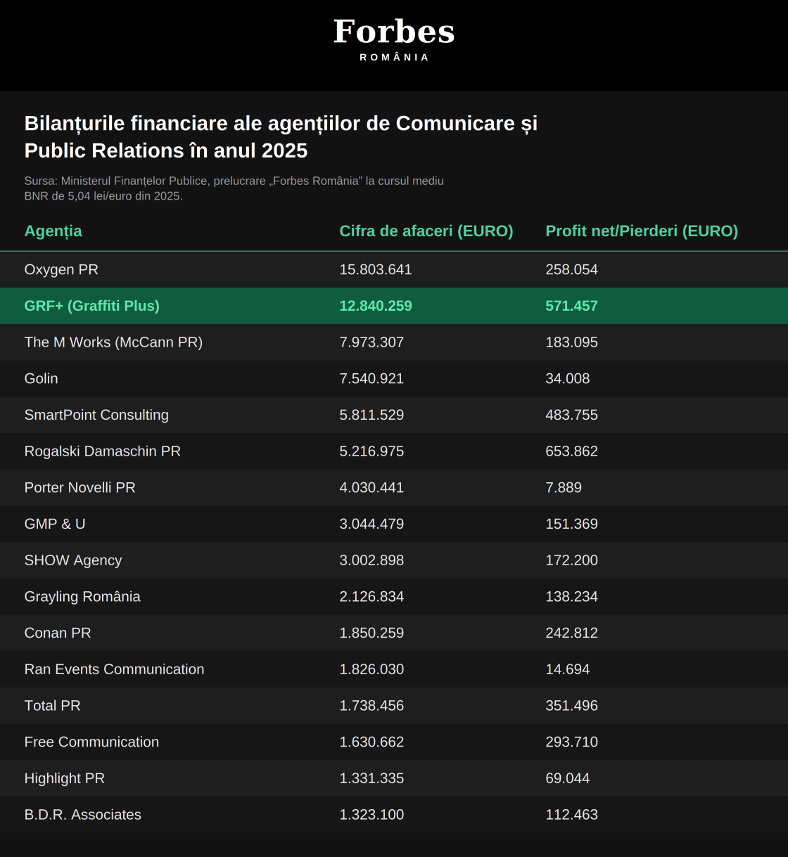Click profit value 242.812
This screenshot has width=788, height=857.
571,633
